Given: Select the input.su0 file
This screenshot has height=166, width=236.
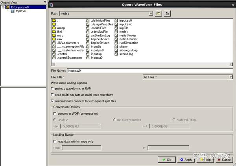Looking at the screenshot, I should [x=125, y=21].
